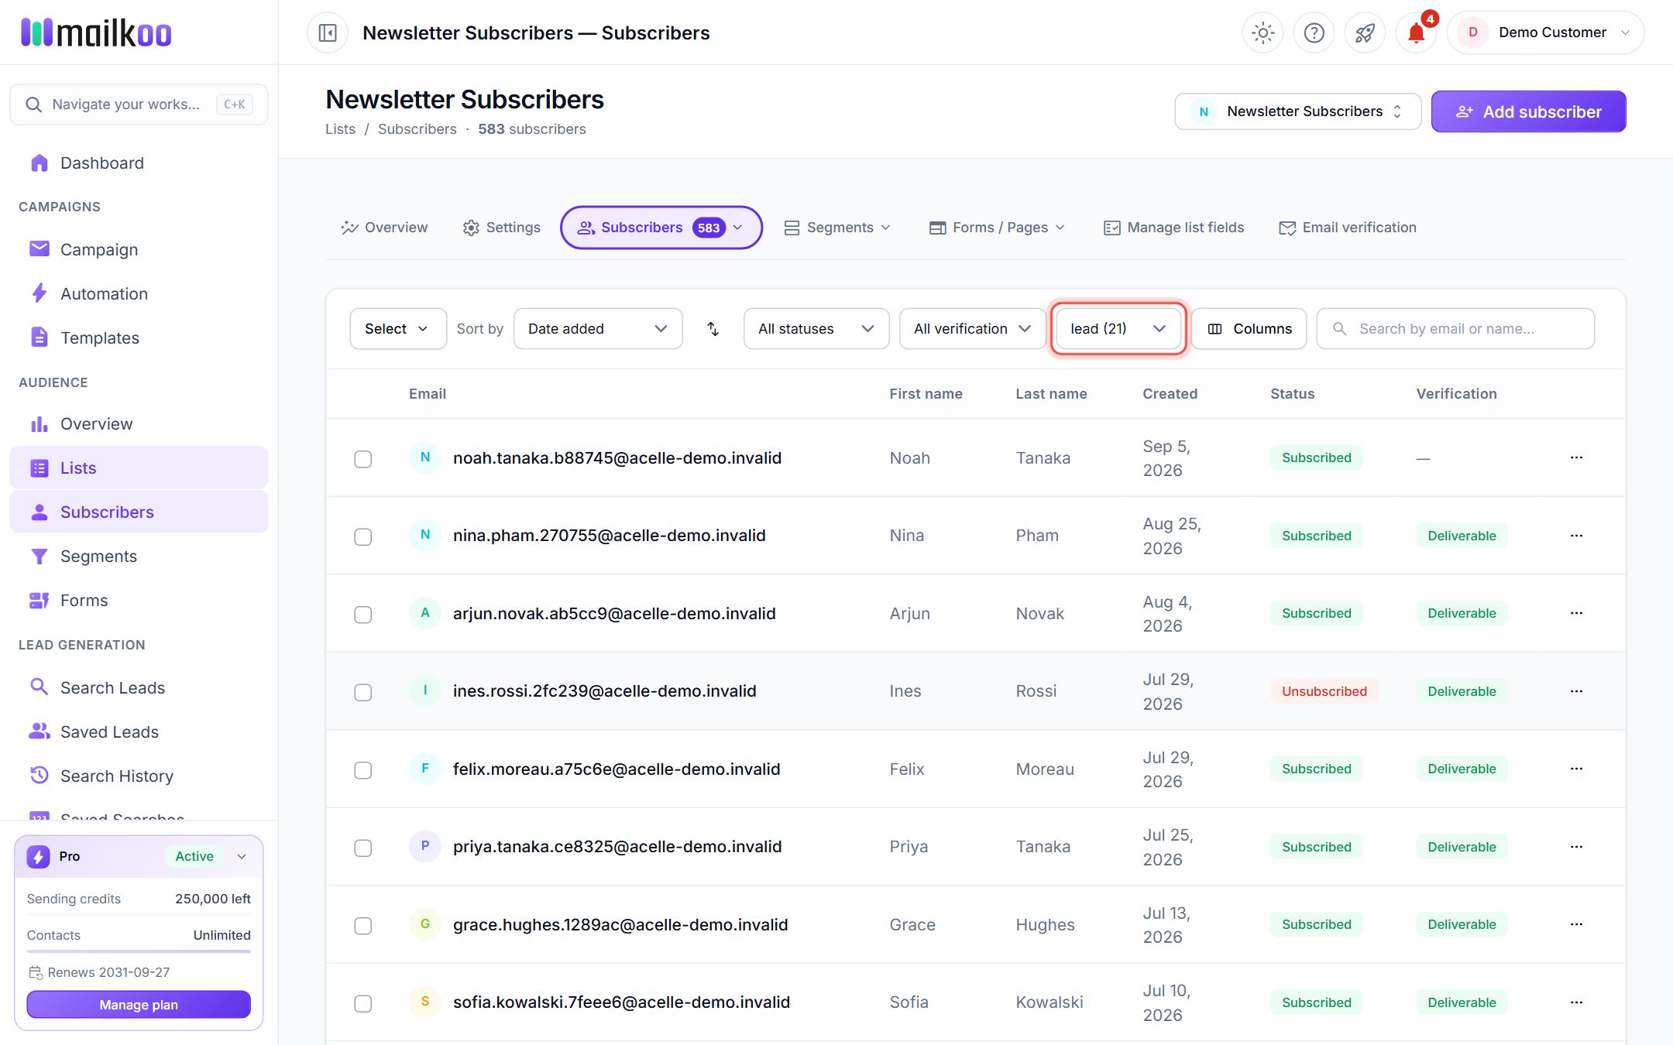Screen dimensions: 1673x1045
Task: Check the noah.tanaka subscriber checkbox
Action: point(362,459)
